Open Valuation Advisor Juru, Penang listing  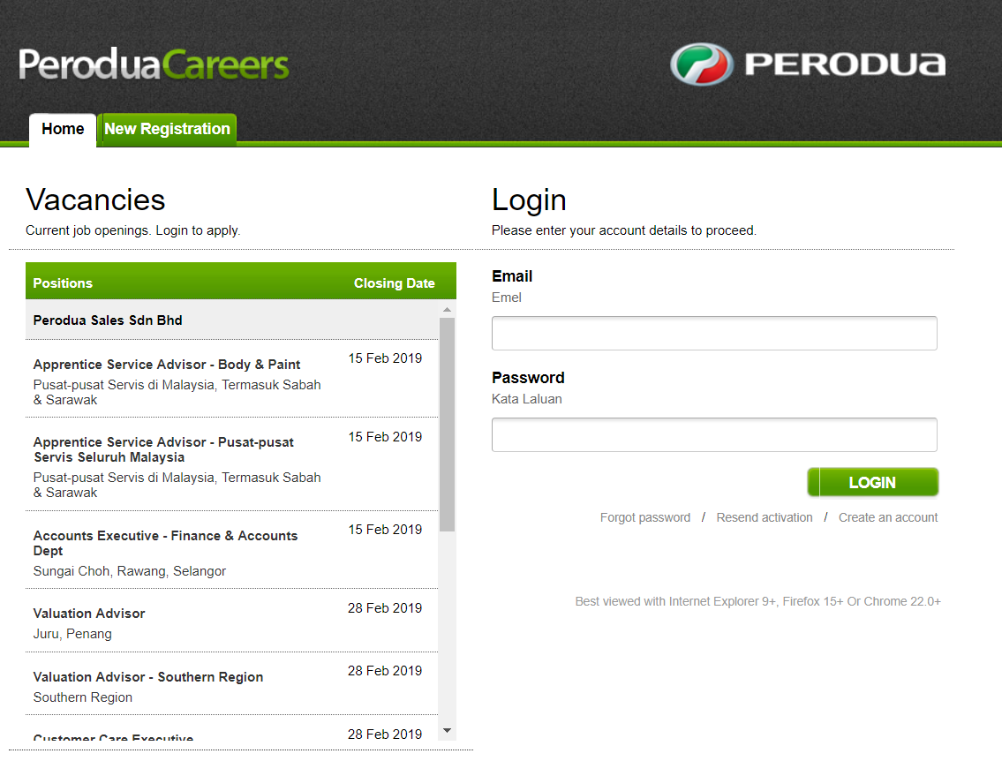pos(89,614)
